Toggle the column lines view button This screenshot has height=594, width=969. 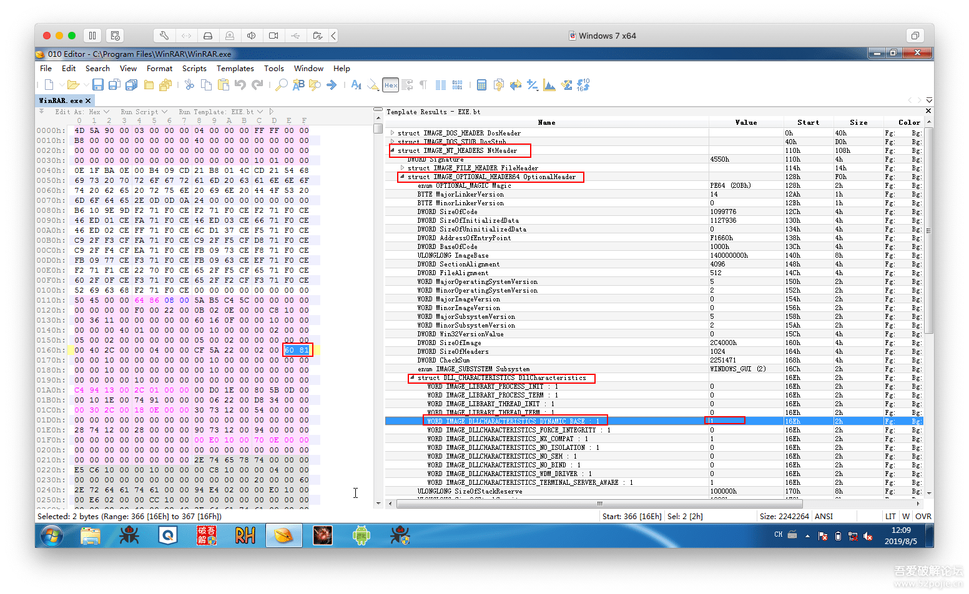pos(440,85)
